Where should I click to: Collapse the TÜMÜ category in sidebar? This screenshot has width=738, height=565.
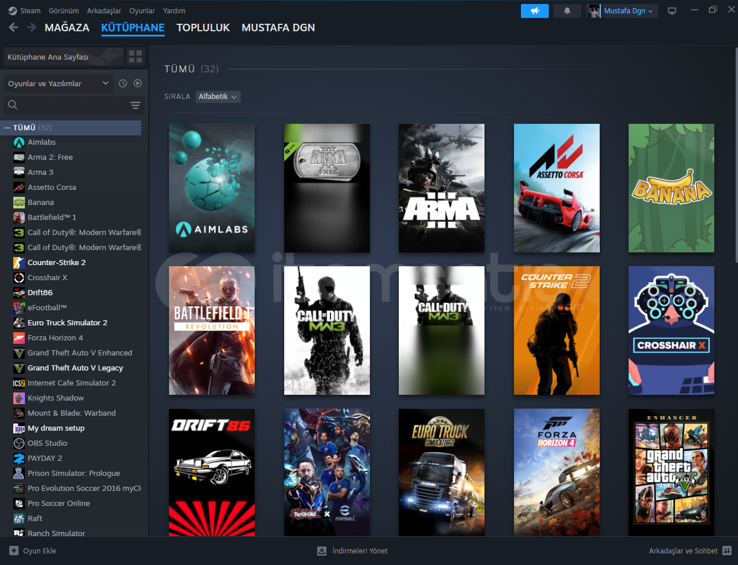8,127
